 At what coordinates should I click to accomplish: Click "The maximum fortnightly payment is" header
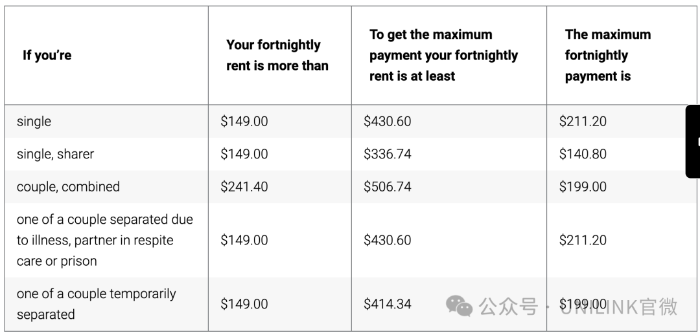(x=607, y=56)
